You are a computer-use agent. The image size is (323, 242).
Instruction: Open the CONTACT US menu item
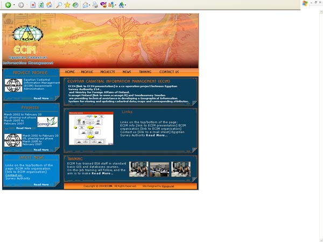point(169,72)
